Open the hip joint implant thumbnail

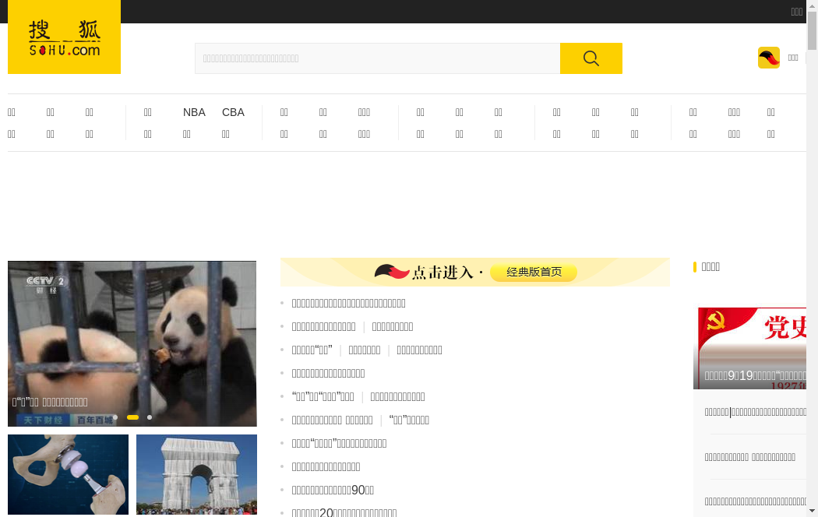click(x=68, y=473)
